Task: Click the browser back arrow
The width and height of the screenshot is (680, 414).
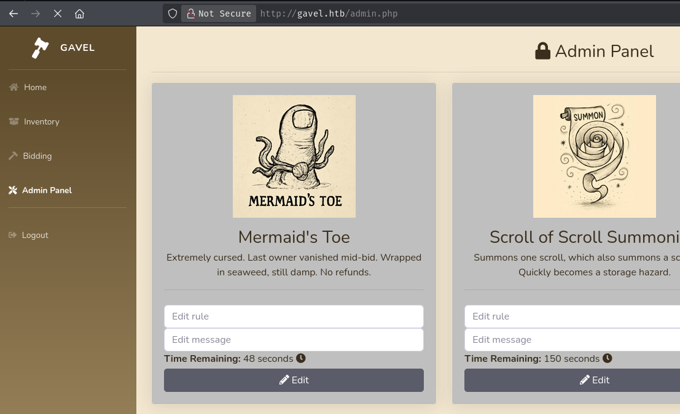Action: coord(14,13)
